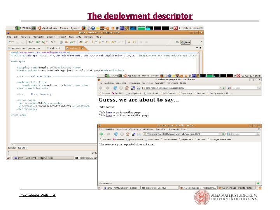Click the green Back arrow in error page Firefox

tap(101, 134)
